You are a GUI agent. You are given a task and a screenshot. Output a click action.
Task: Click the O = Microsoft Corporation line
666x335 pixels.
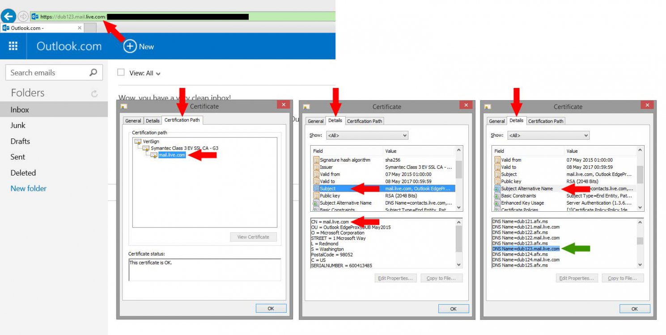tap(338, 233)
